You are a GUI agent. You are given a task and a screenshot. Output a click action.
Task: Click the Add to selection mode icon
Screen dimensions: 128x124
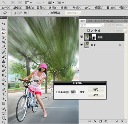(18, 13)
